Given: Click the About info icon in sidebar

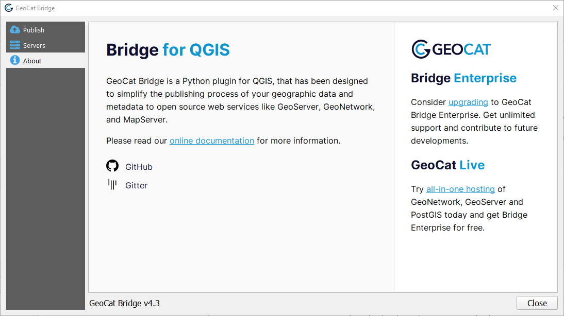Looking at the screenshot, I should [x=14, y=60].
